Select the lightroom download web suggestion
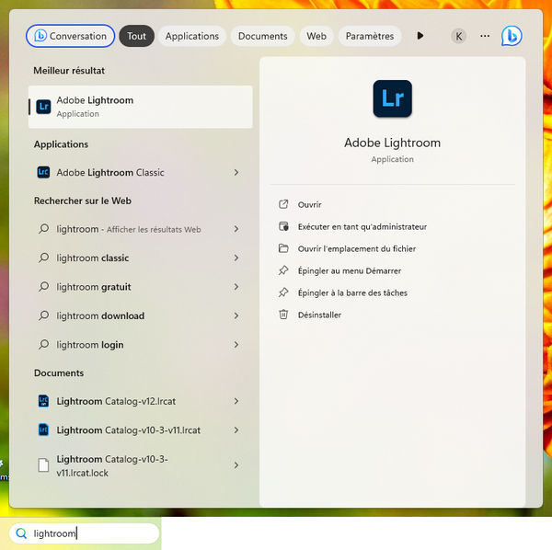Image resolution: width=552 pixels, height=550 pixels. click(x=140, y=315)
